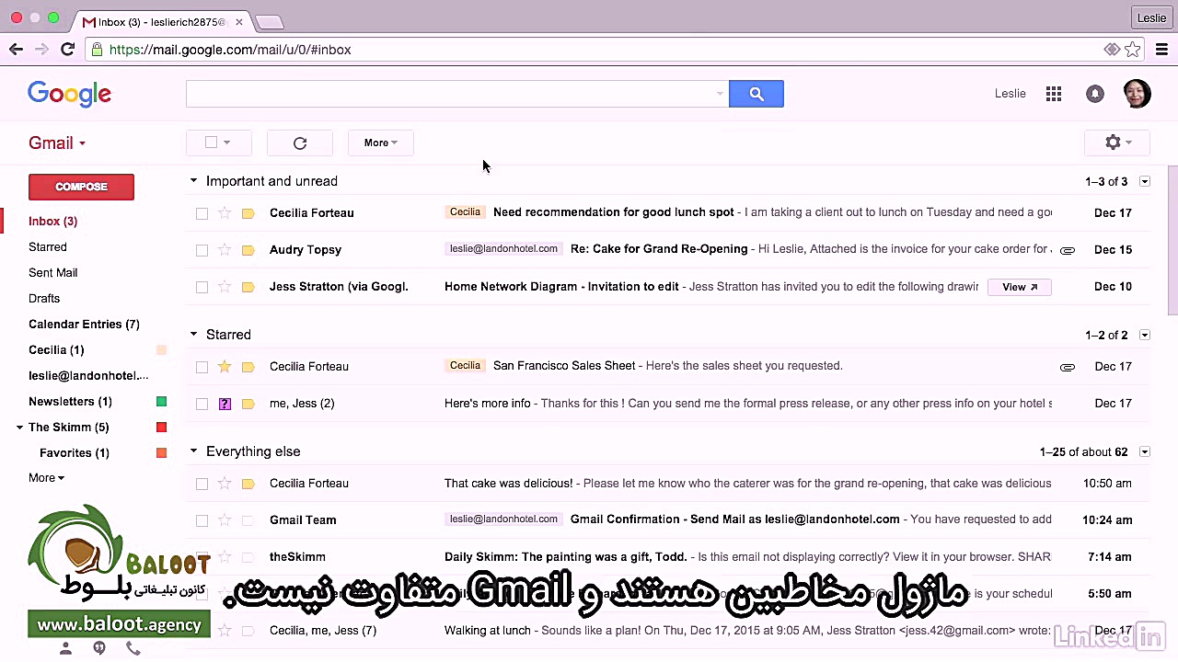Image resolution: width=1178 pixels, height=662 pixels.
Task: Check the Home Network Diagram email
Action: (x=202, y=287)
